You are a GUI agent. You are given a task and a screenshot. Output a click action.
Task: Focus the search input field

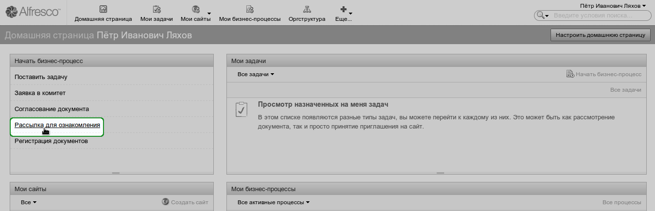[601, 16]
